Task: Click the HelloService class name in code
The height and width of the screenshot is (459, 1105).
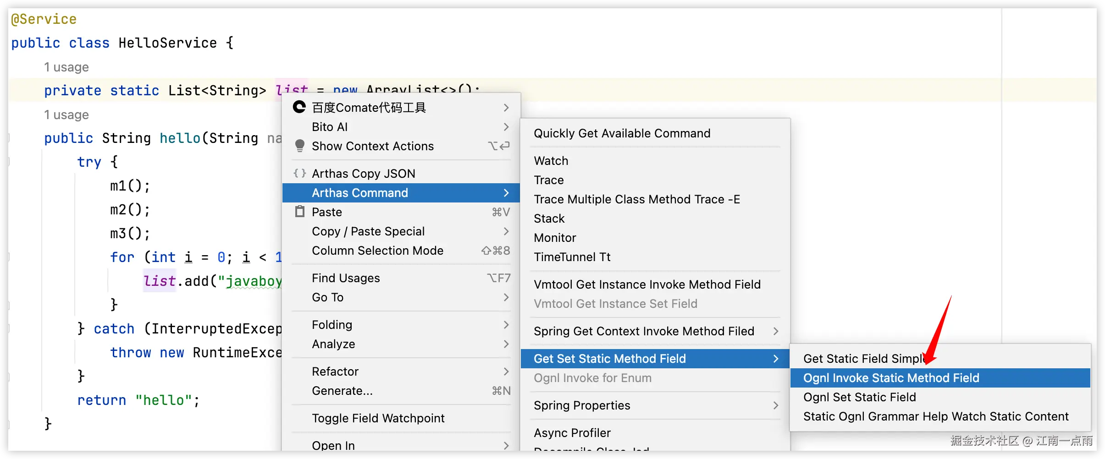Action: coord(167,43)
